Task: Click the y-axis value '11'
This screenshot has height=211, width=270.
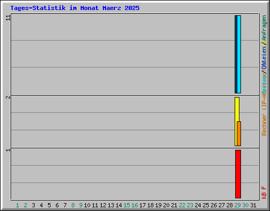Action: 8,17
